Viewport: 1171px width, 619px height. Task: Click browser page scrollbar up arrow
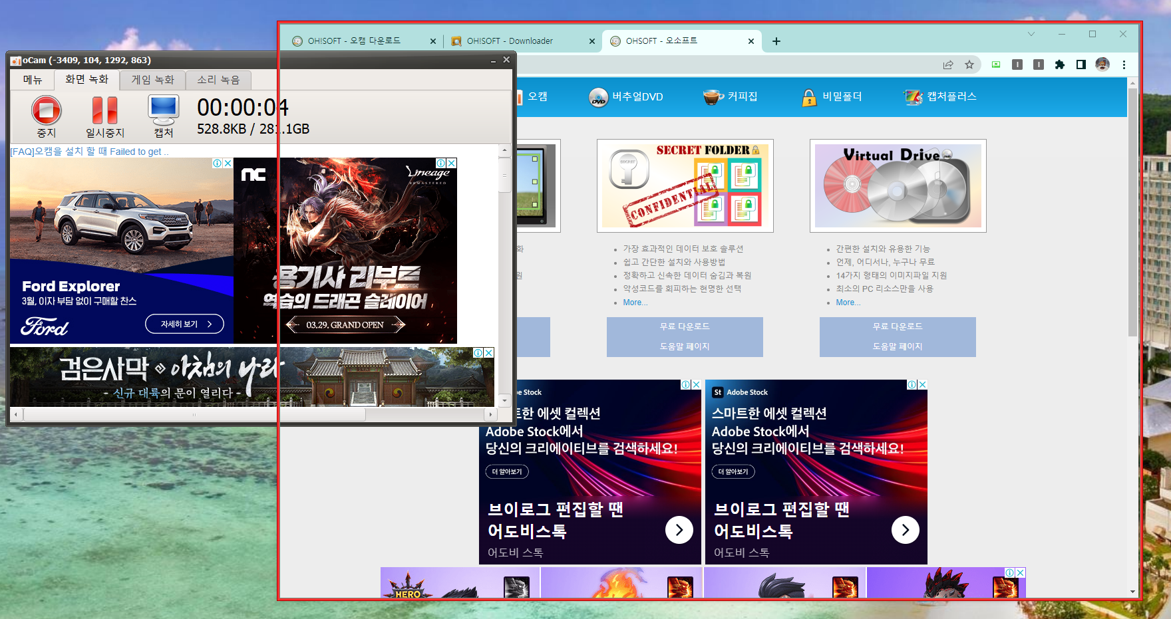[1132, 84]
